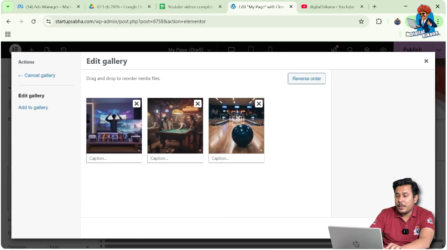The image size is (447, 250).
Task: Remove the pool table image from gallery
Action: point(198,104)
